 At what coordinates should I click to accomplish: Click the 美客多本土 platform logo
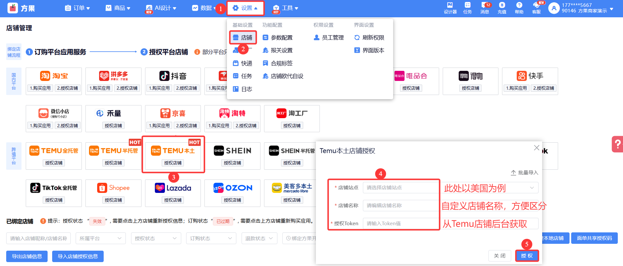coord(292,188)
